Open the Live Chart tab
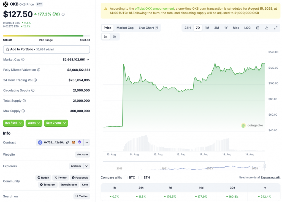This screenshot has width=282, height=202. click(148, 28)
